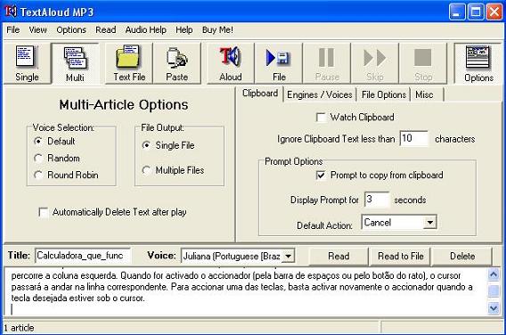The image size is (506, 335).
Task: Click the Paste clipboard toolbar icon
Action: pyautogui.click(x=177, y=63)
